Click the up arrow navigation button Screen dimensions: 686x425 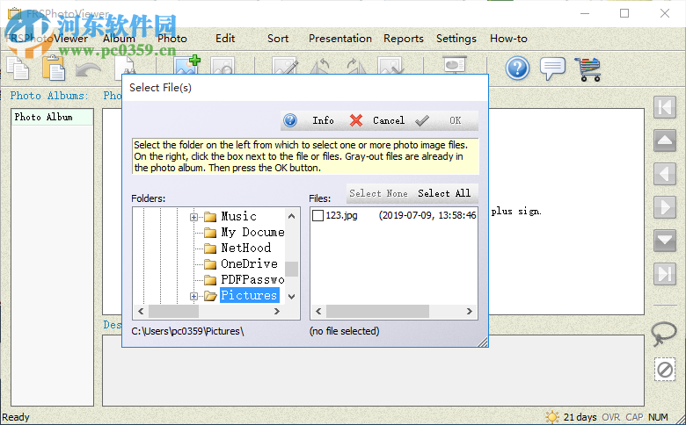click(665, 140)
